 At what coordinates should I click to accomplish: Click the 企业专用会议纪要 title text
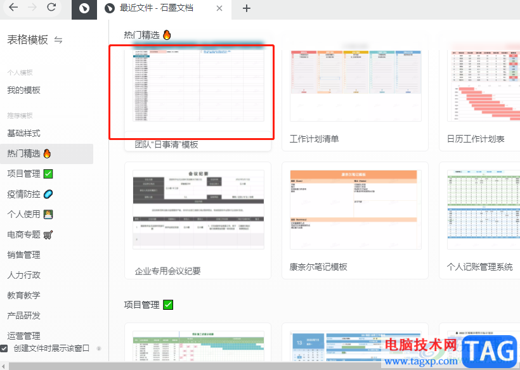tap(168, 271)
